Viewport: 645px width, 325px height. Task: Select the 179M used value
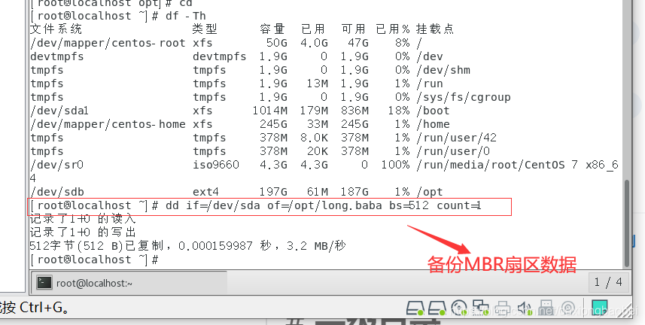(315, 111)
